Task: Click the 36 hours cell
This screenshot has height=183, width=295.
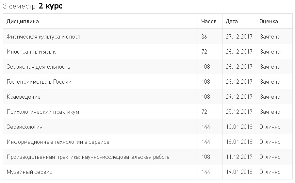Action: point(204,37)
